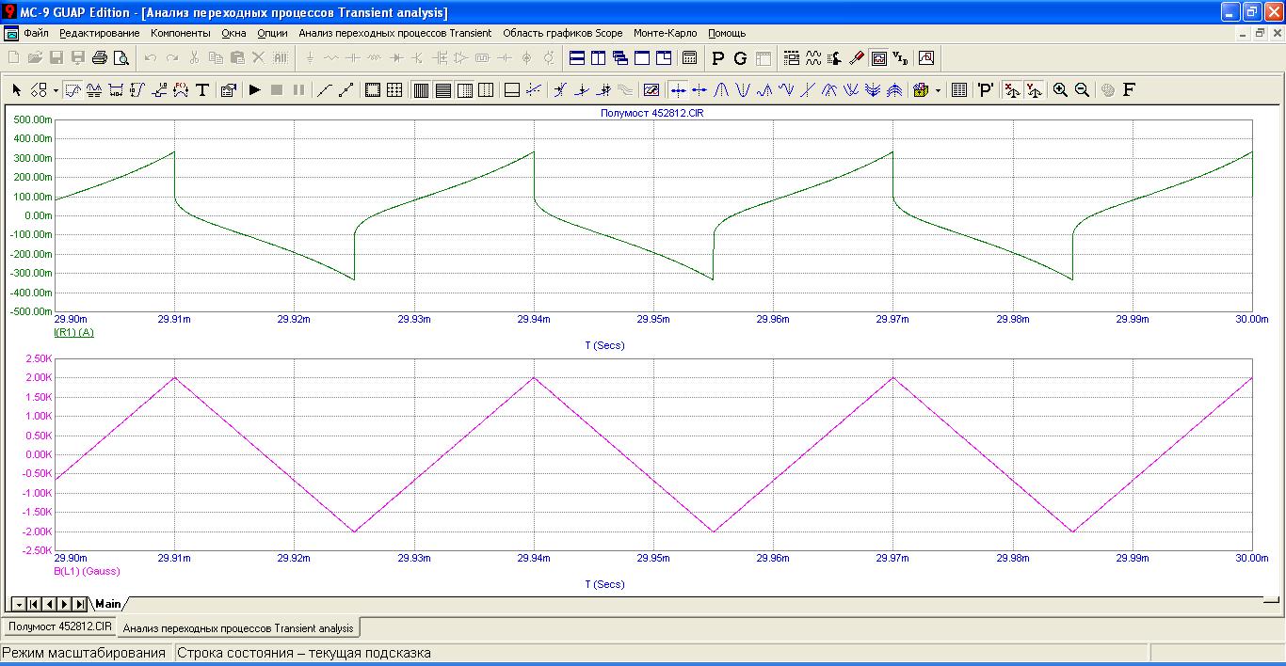Click the print preview icon
This screenshot has width=1286, height=666.
click(121, 58)
